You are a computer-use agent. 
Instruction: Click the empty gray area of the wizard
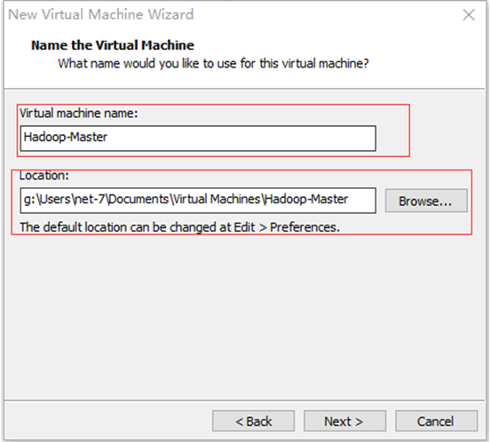tap(244, 316)
